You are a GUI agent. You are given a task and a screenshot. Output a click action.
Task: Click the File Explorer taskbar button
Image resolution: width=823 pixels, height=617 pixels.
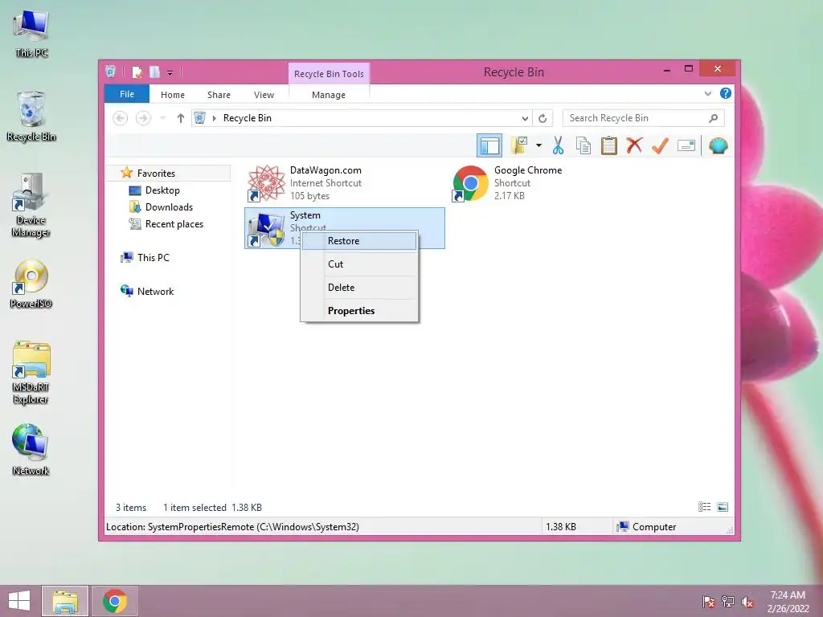65,601
